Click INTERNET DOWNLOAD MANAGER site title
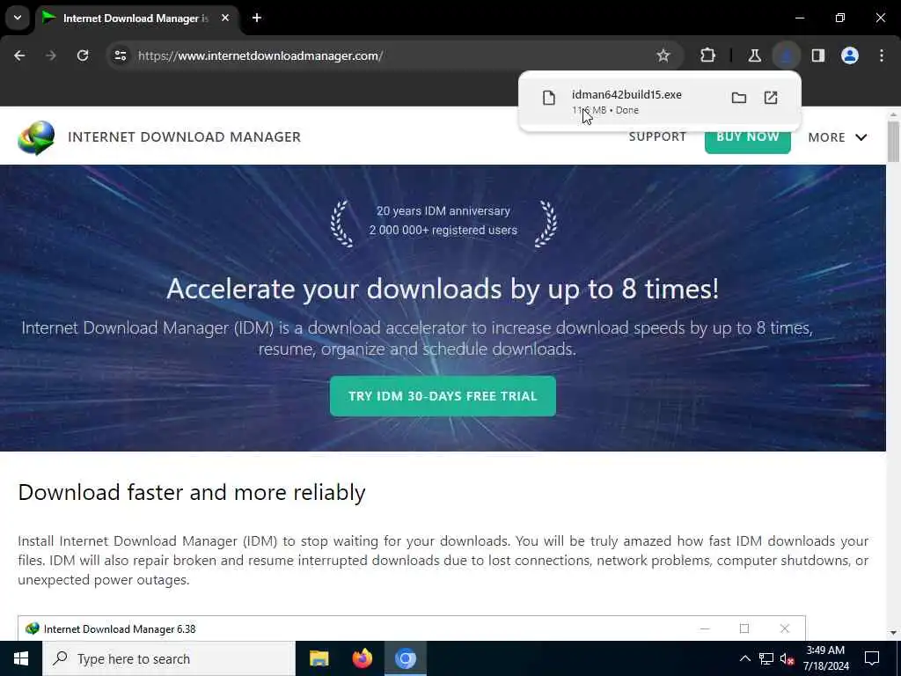 185,136
